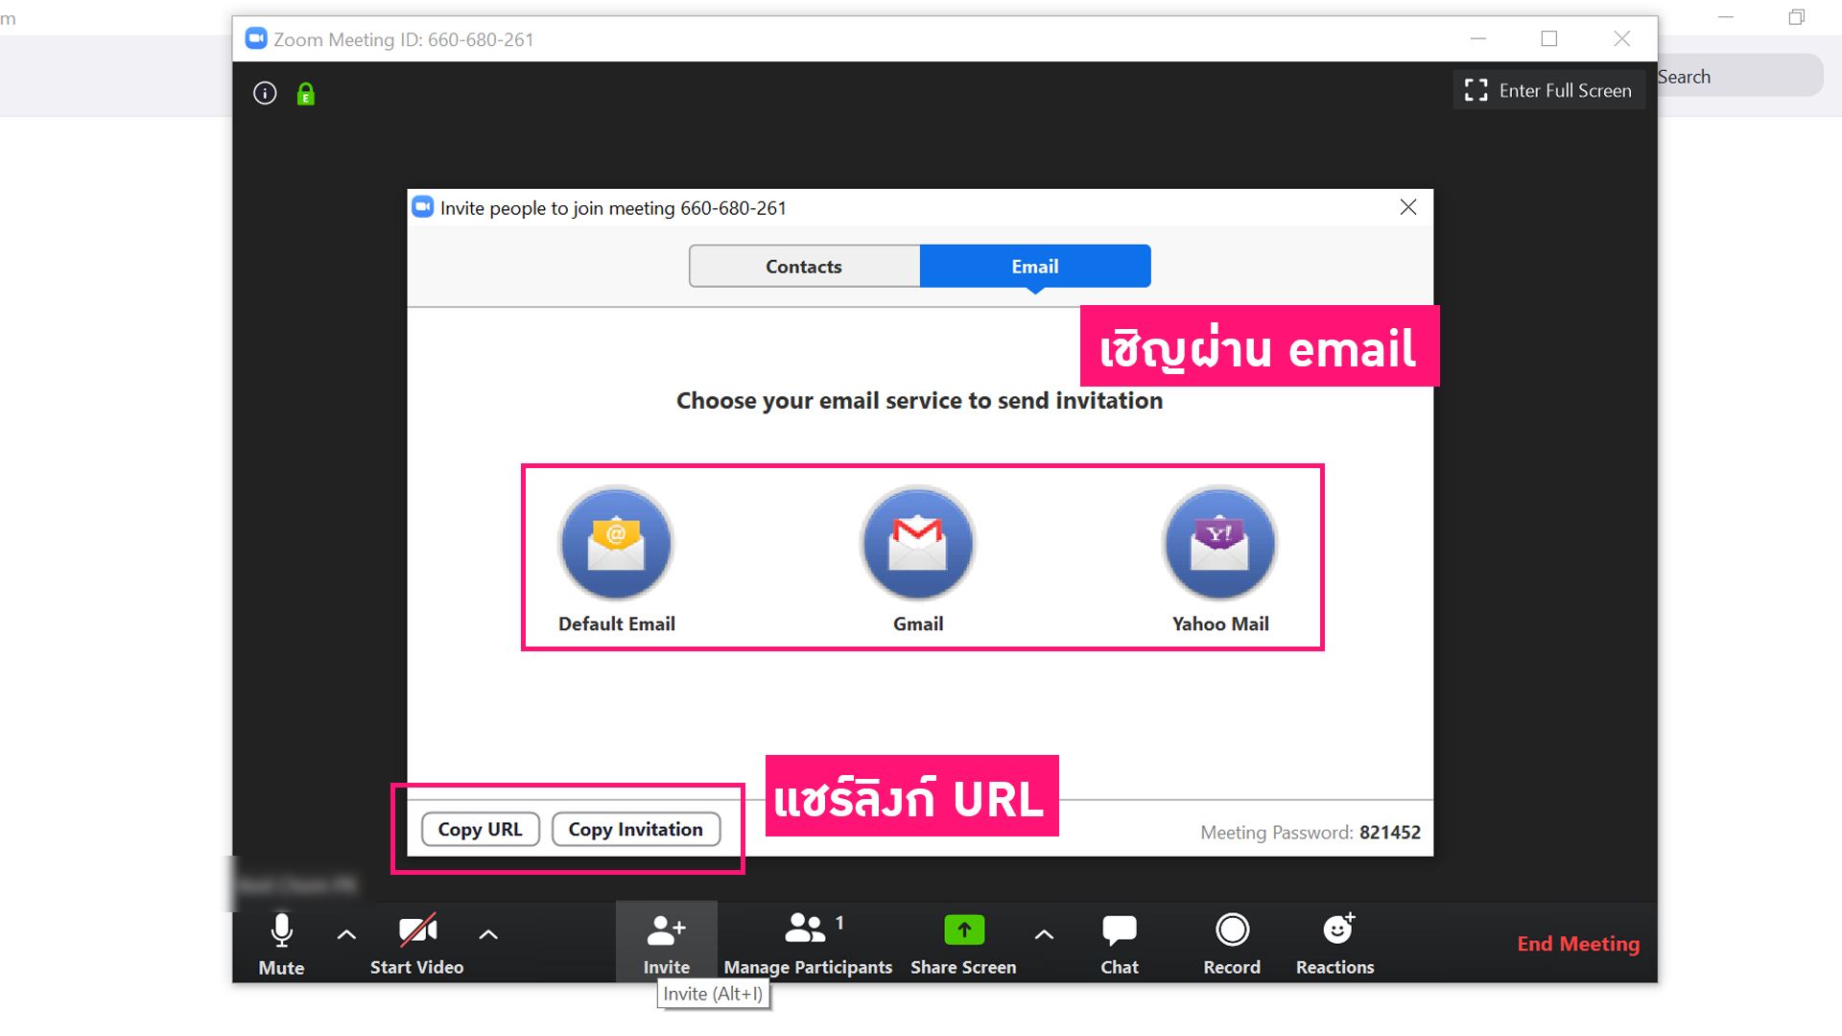
Task: Click the Copy URL button
Action: click(x=480, y=829)
